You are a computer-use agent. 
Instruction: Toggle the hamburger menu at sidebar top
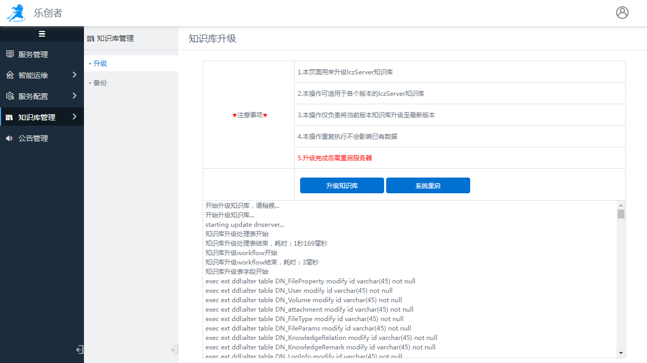click(42, 34)
